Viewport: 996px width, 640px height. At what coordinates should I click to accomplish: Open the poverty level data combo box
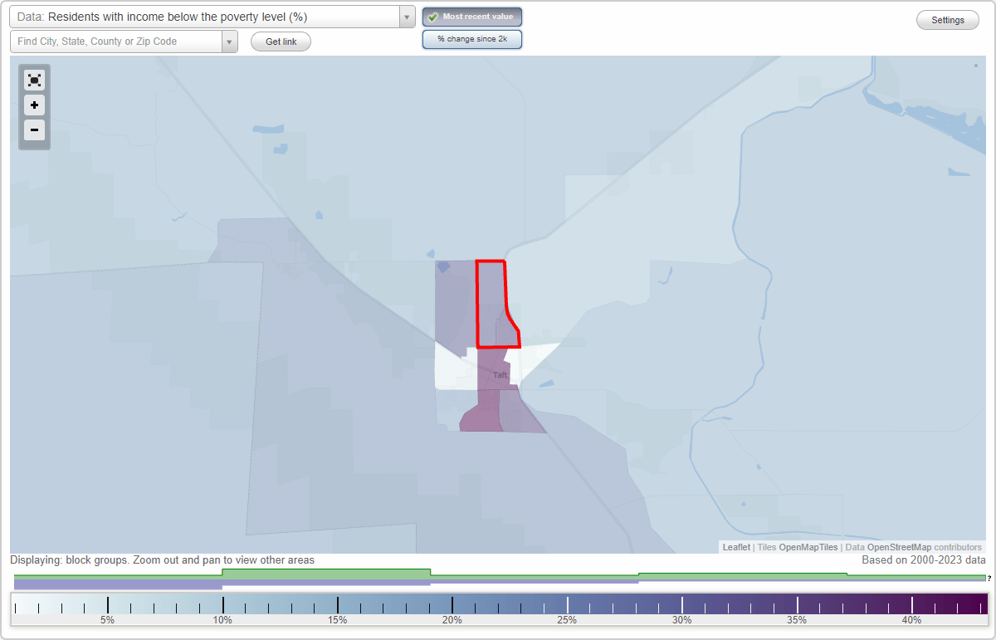pyautogui.click(x=207, y=16)
